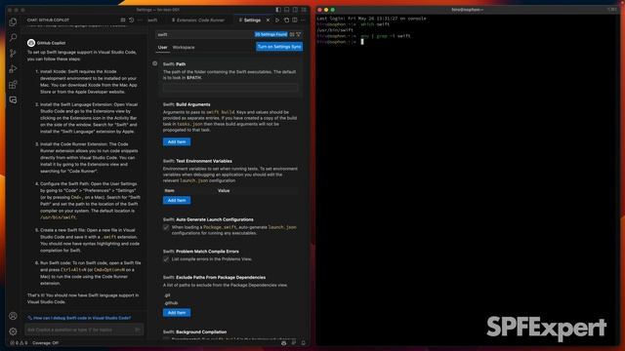Click the Swift: Build Arguments setting title
Screen dimensions: 625x351
coord(187,104)
